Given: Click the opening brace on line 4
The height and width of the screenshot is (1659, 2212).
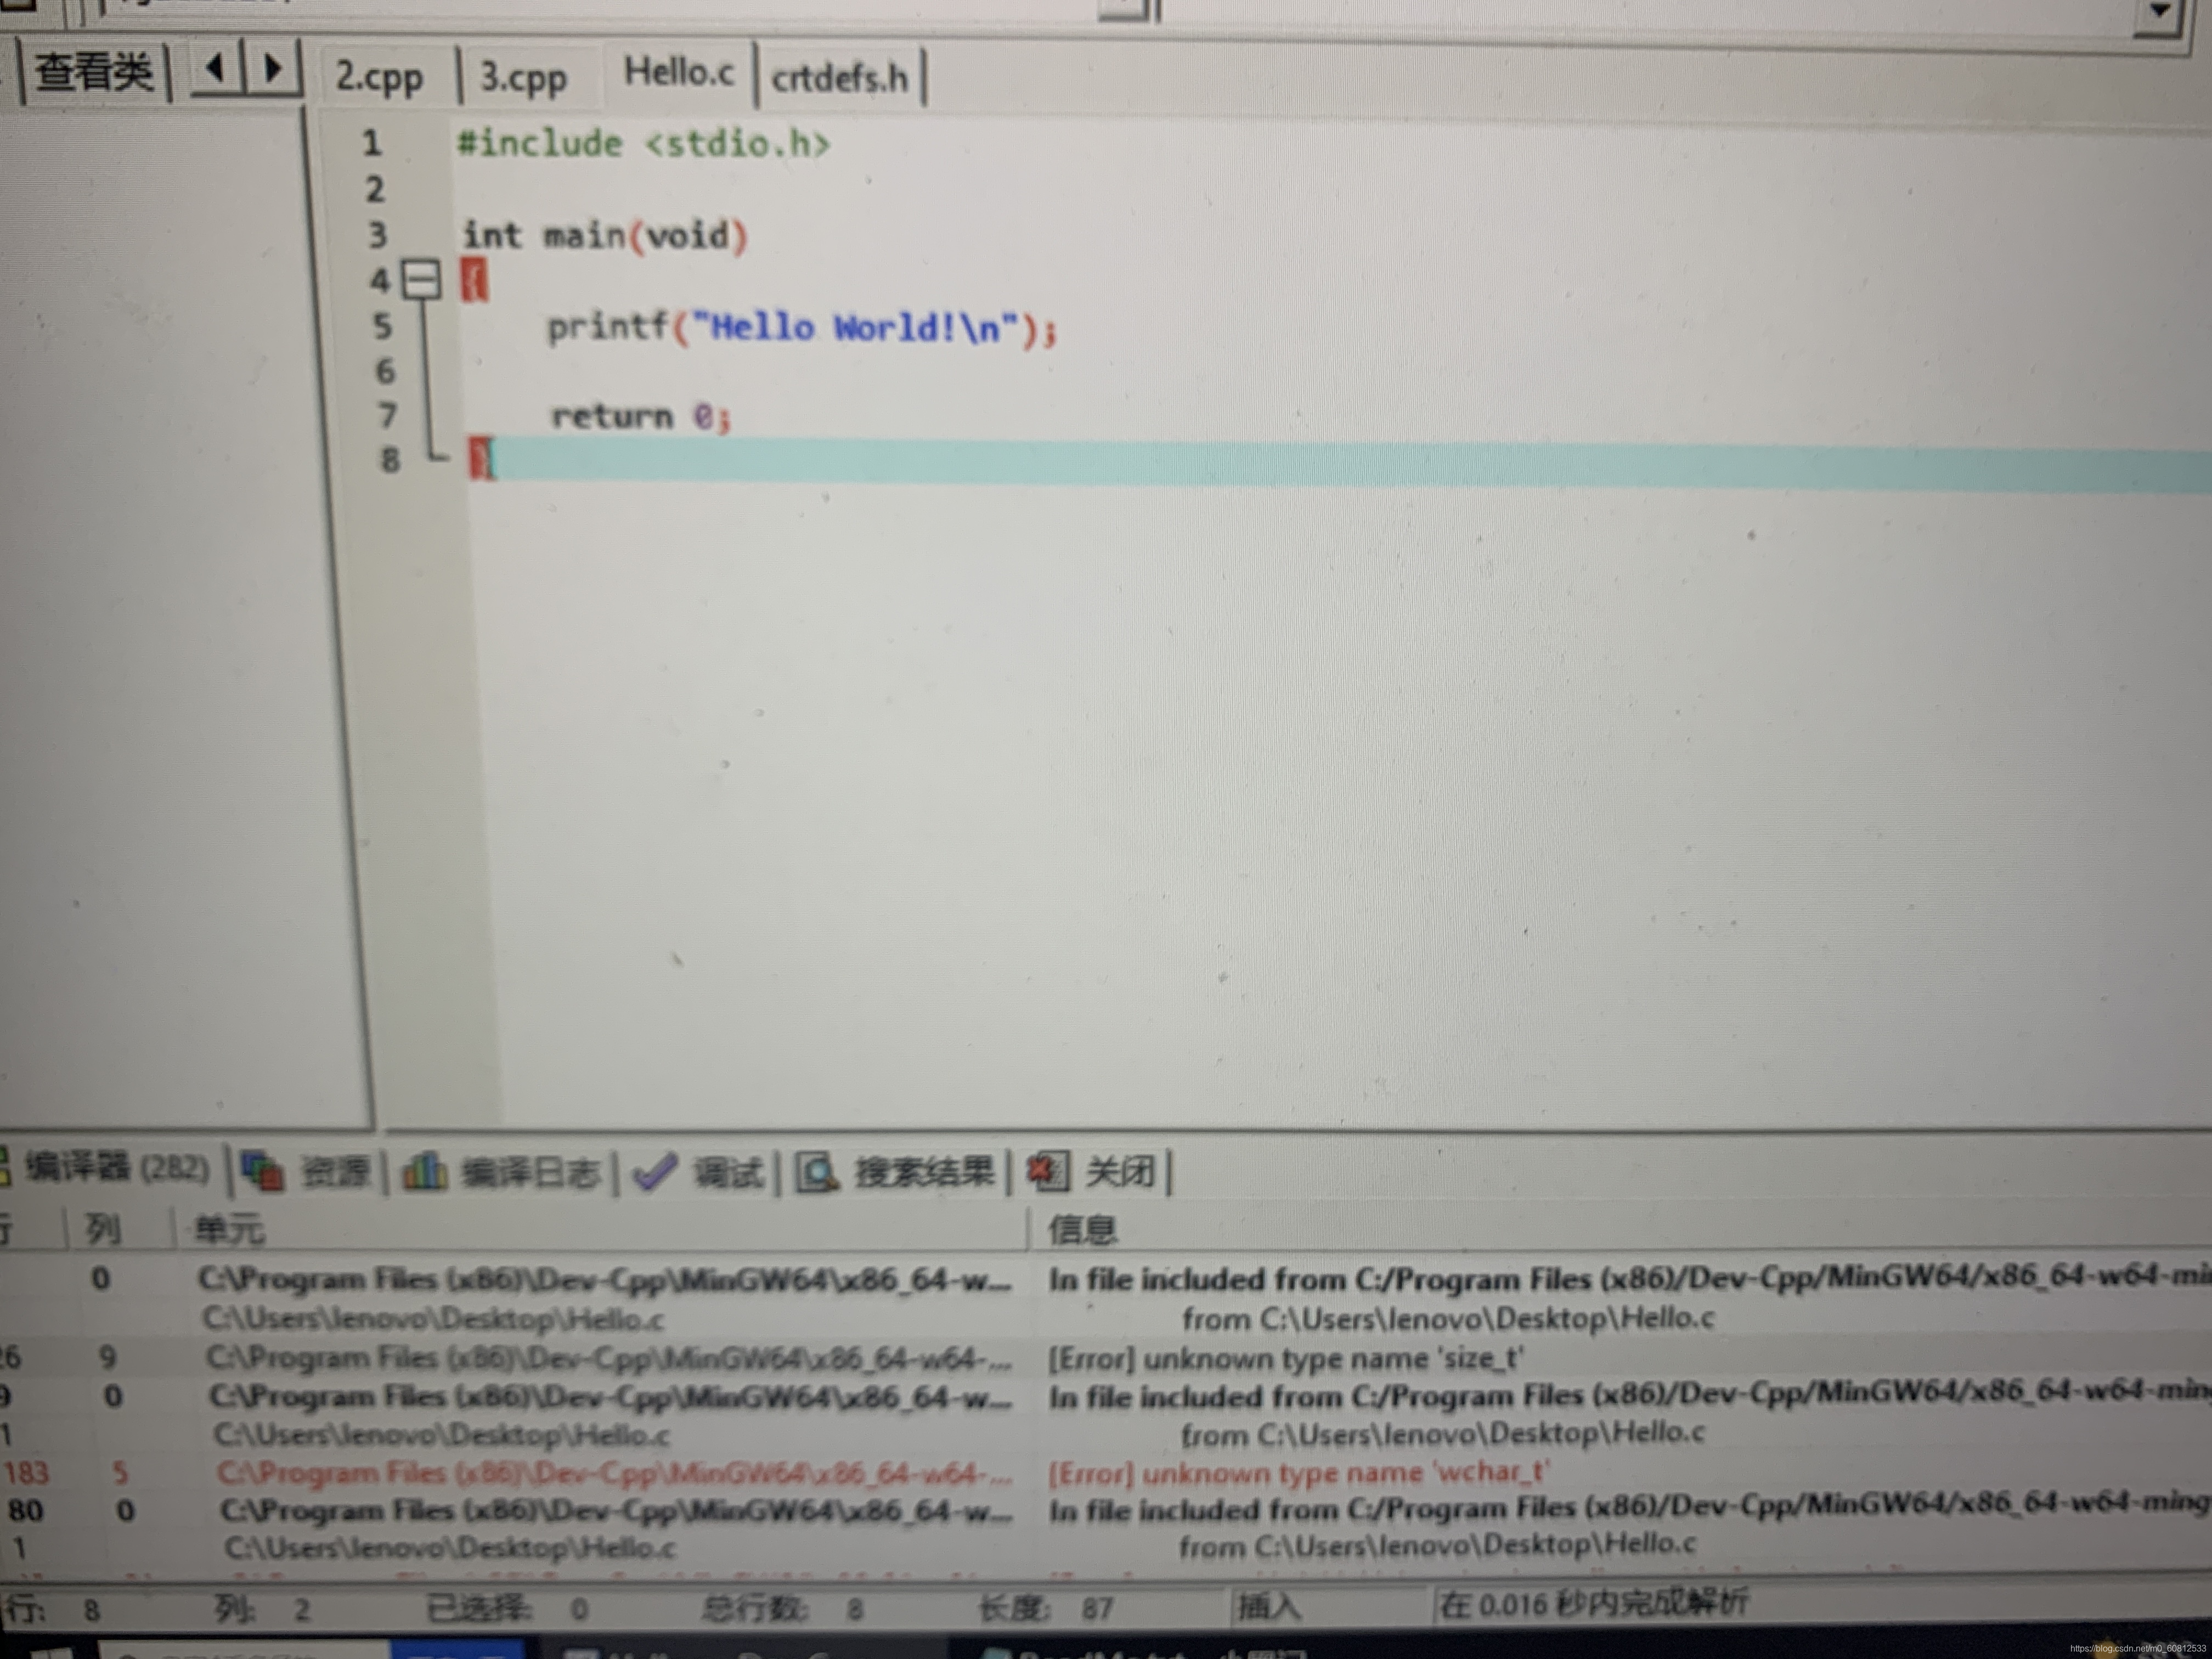Looking at the screenshot, I should point(474,281).
